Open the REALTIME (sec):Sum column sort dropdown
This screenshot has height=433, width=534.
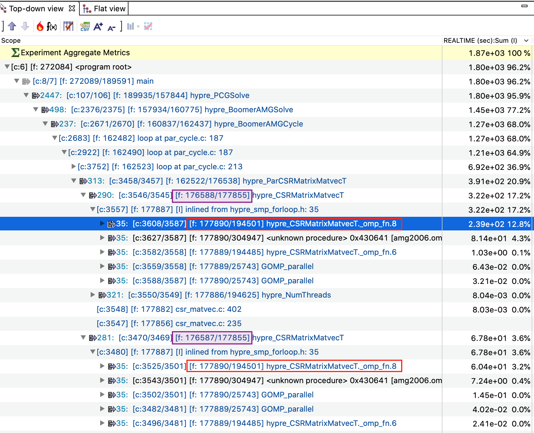526,41
